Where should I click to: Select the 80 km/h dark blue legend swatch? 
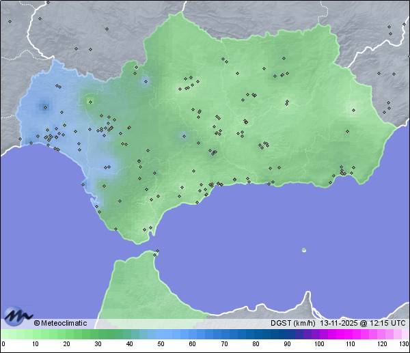pyautogui.click(x=256, y=334)
